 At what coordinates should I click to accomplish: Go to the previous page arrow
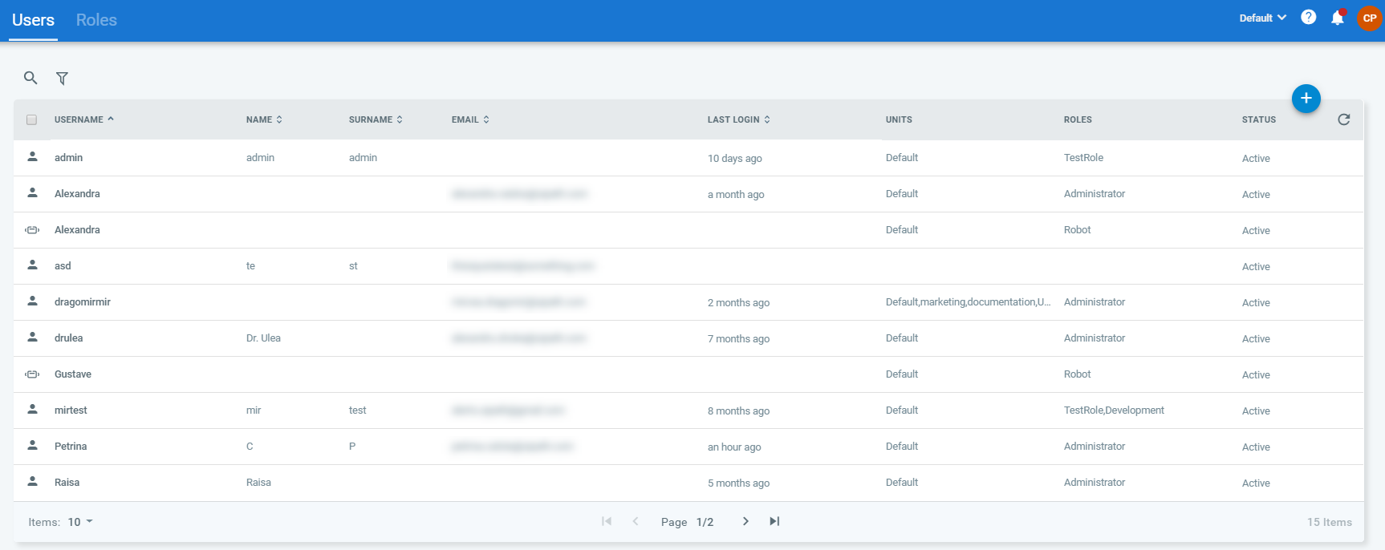[636, 521]
